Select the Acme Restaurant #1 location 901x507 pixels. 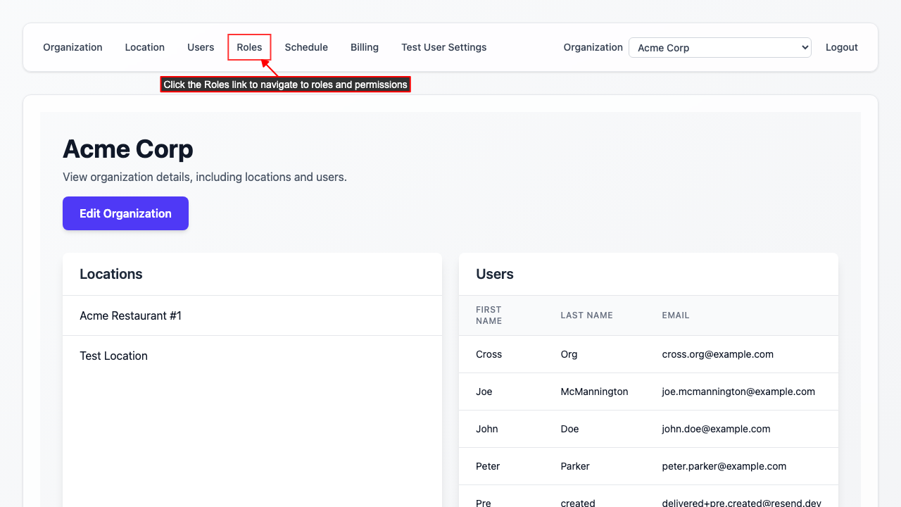pos(130,315)
